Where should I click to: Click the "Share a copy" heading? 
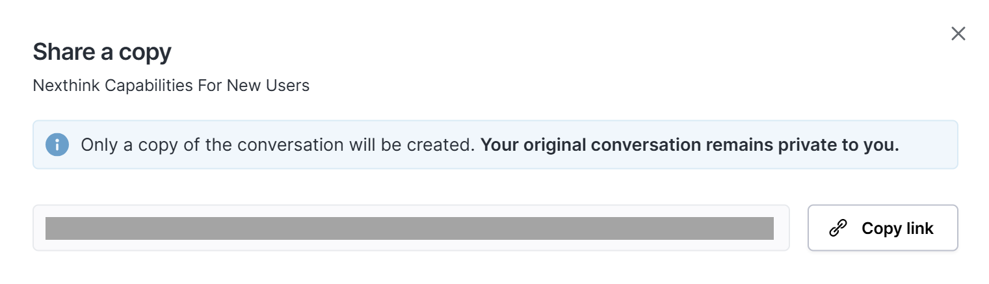click(102, 52)
